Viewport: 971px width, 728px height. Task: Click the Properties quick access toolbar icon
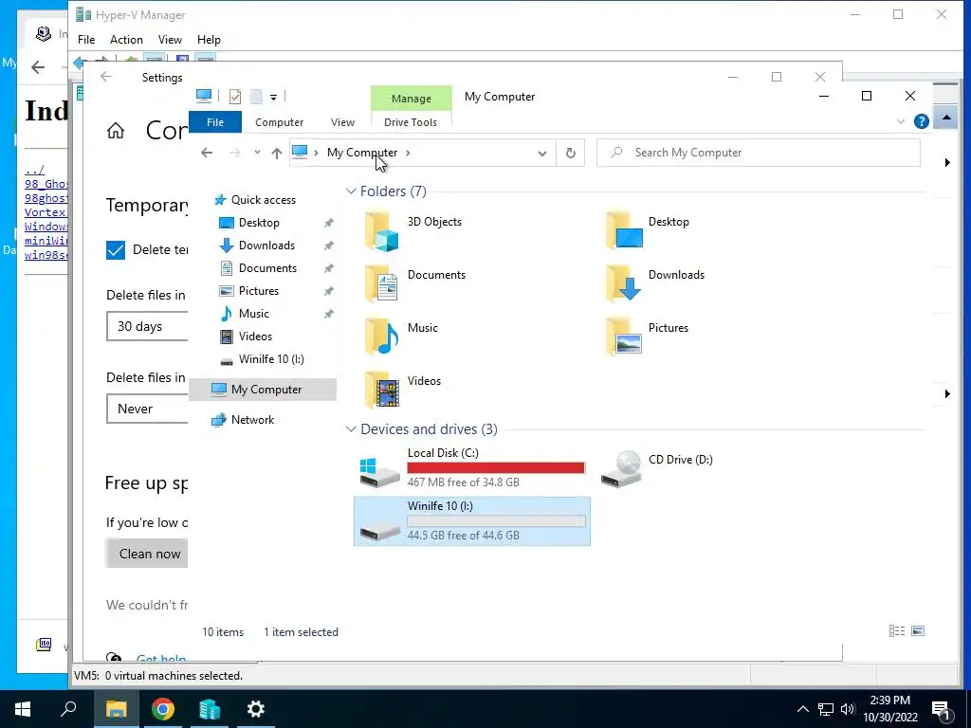[235, 97]
